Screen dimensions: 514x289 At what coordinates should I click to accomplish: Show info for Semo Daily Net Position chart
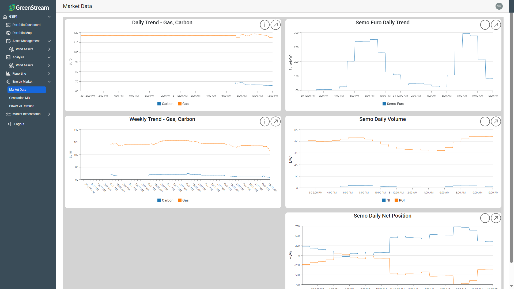(485, 218)
